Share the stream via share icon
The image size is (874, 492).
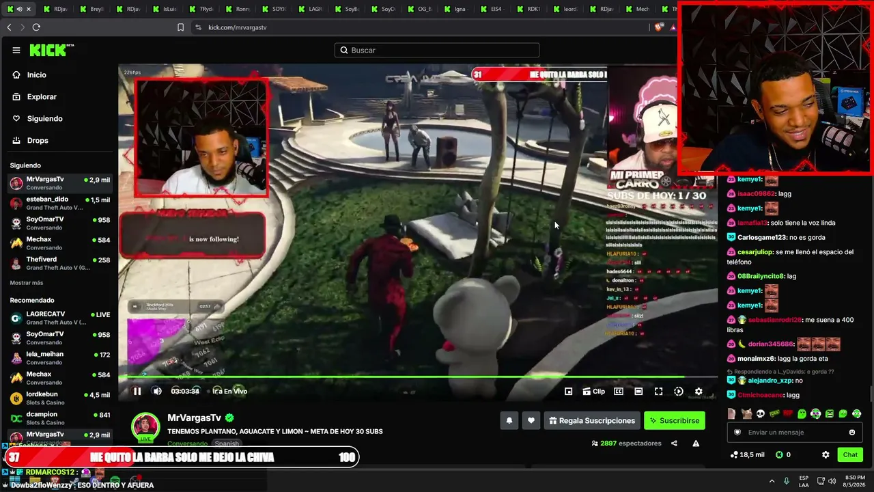(x=674, y=443)
